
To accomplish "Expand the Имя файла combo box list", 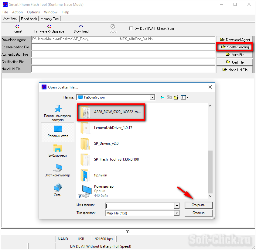I will pos(177,206).
